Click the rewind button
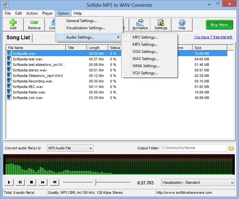The width and height of the screenshot is (239, 199). pyautogui.click(x=55, y=182)
